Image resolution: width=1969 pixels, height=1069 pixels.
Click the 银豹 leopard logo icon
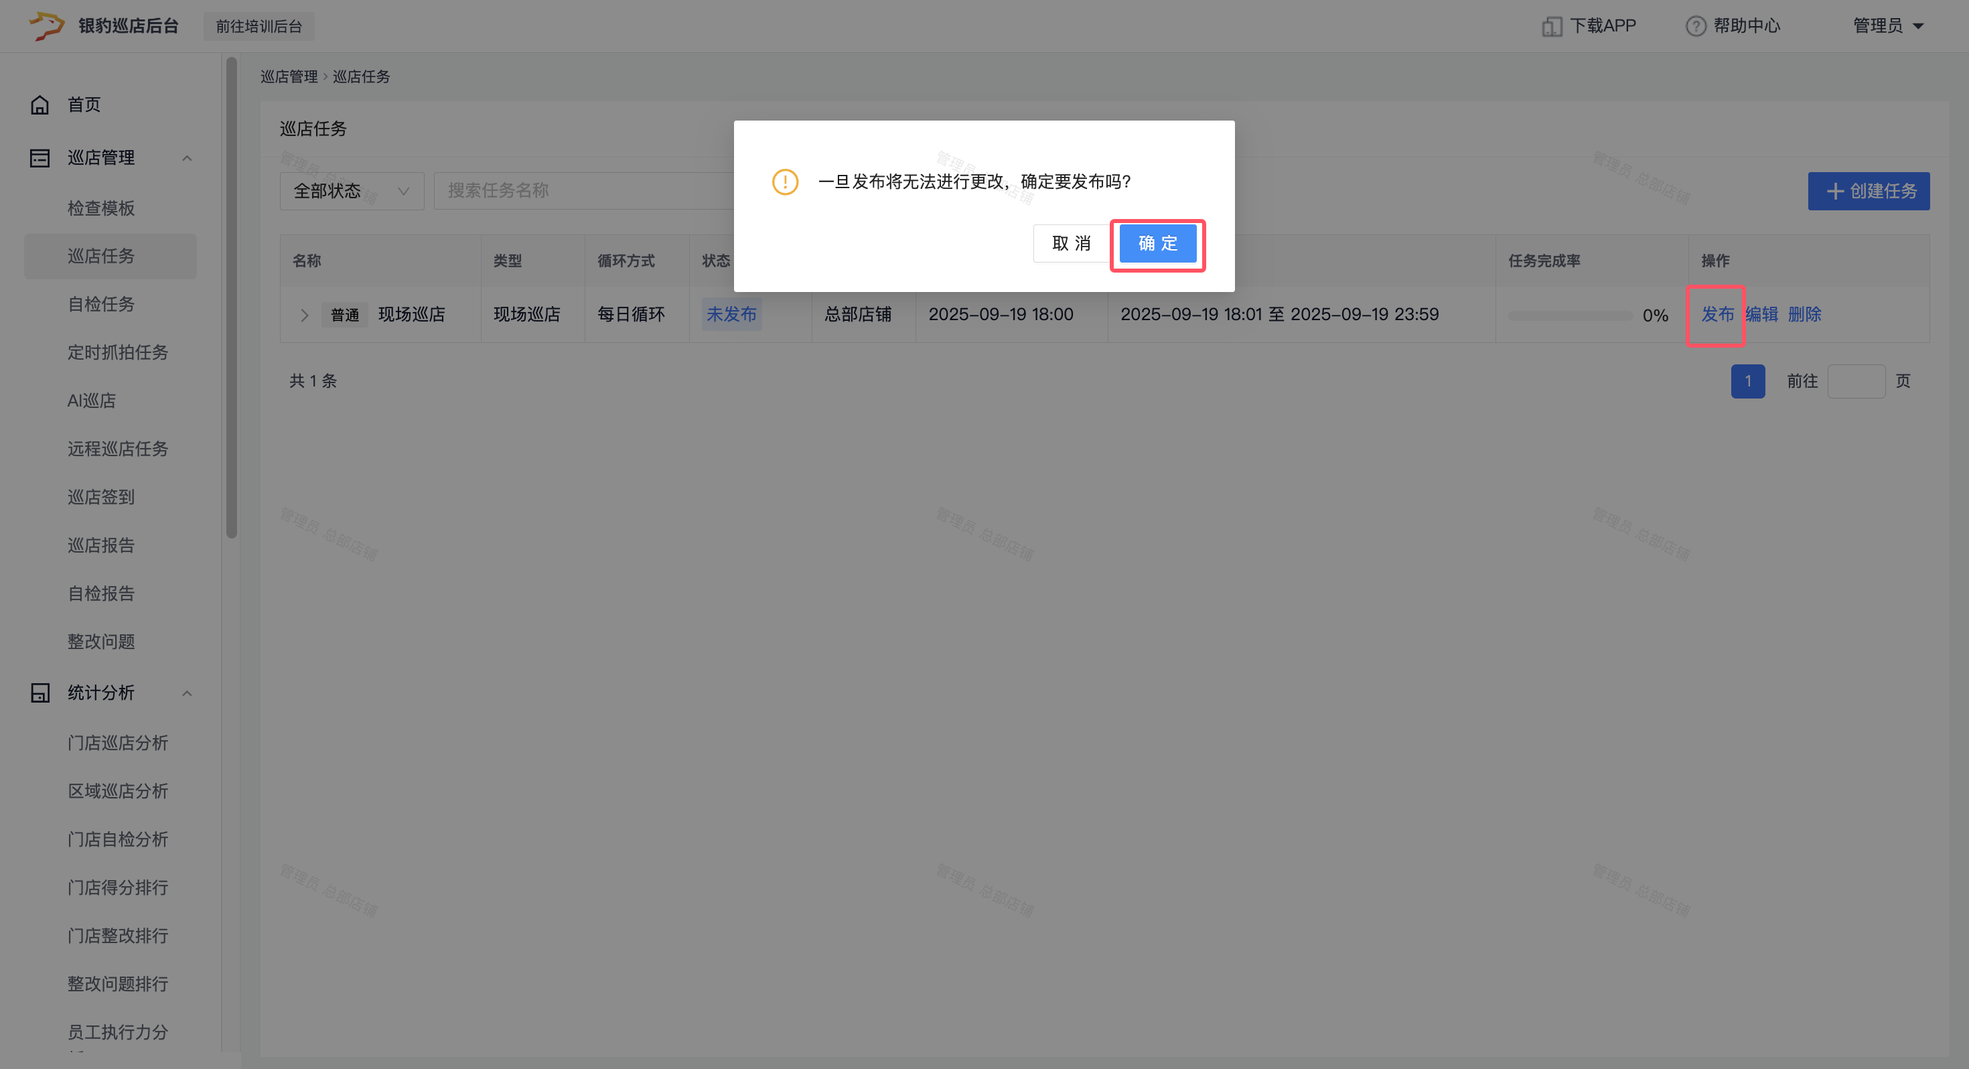(46, 25)
